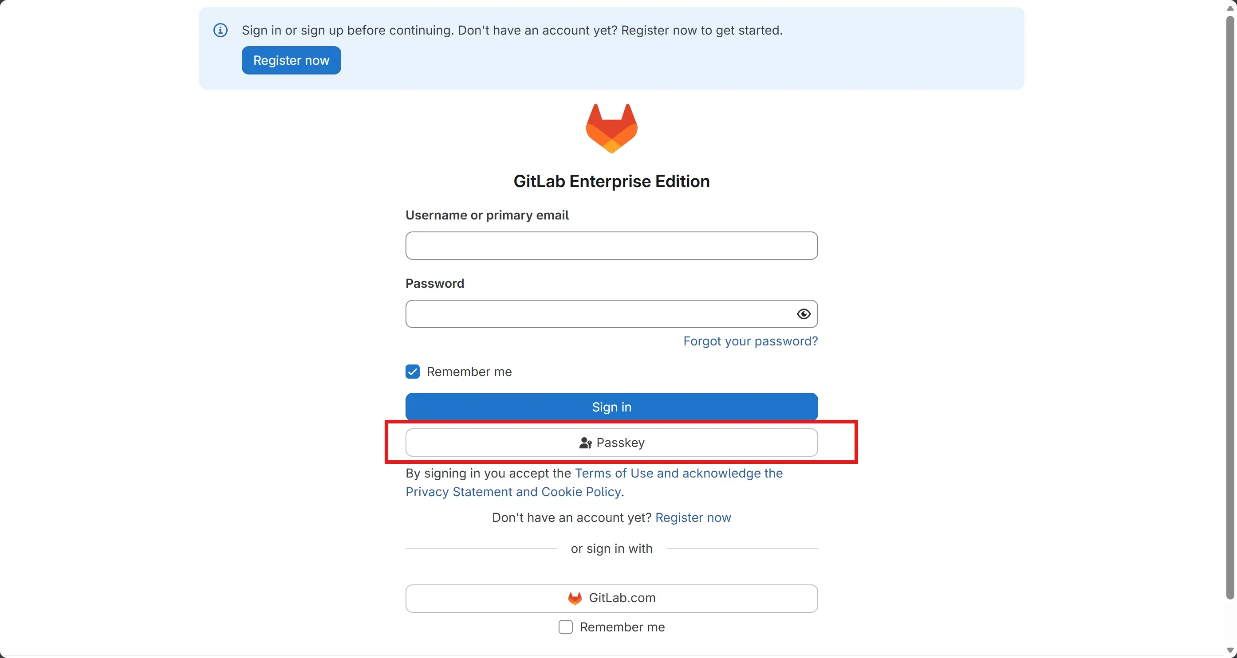Click the small fox icon beside GitLab.com
Image resolution: width=1237 pixels, height=658 pixels.
point(575,598)
